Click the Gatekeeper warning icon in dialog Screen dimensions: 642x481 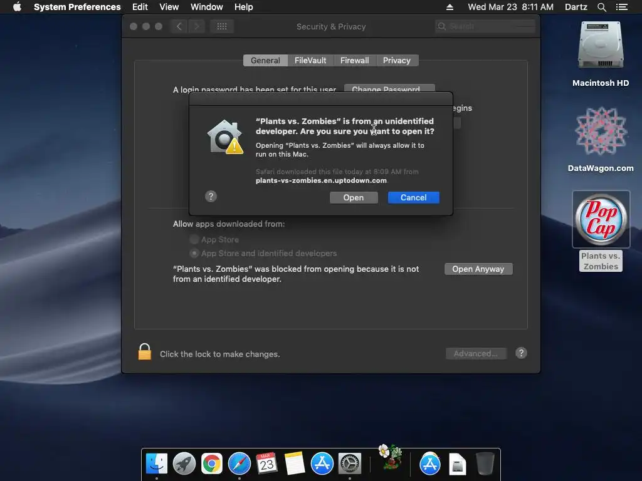click(225, 137)
